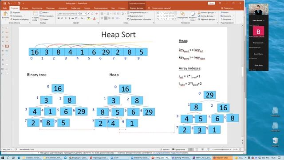Pick the red font color button

click(94, 18)
